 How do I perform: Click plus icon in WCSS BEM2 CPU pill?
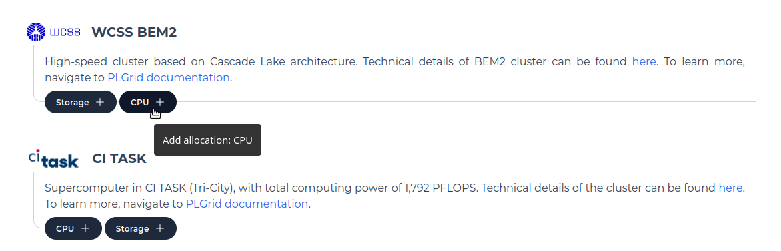[160, 102]
